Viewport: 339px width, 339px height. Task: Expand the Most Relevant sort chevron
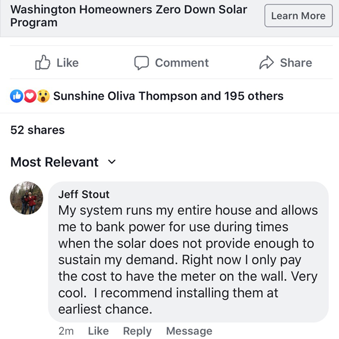click(112, 162)
